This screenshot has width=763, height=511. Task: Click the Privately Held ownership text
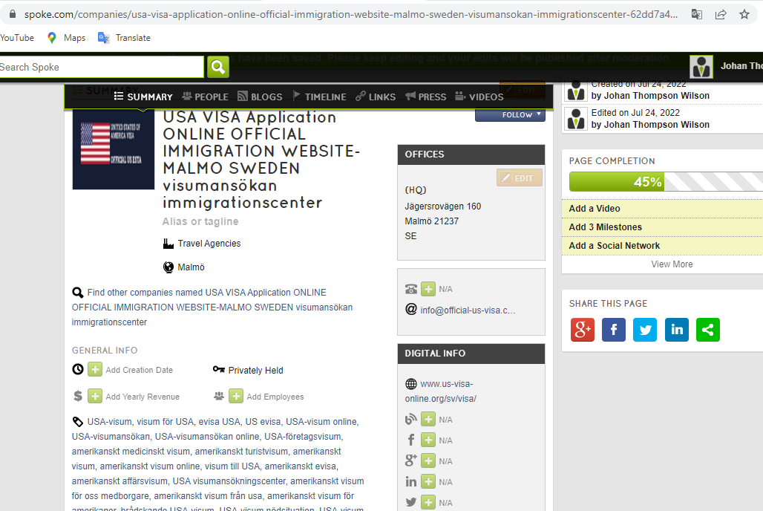(255, 370)
